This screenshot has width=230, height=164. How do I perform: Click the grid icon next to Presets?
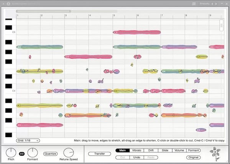[194, 4]
